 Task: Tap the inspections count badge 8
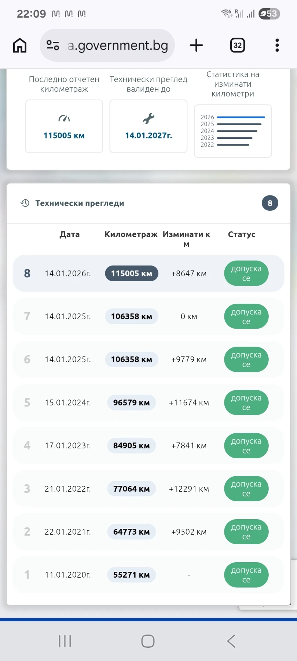pyautogui.click(x=270, y=203)
